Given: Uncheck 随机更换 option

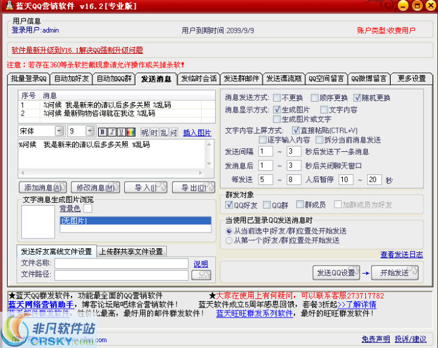Looking at the screenshot, I should [x=357, y=97].
